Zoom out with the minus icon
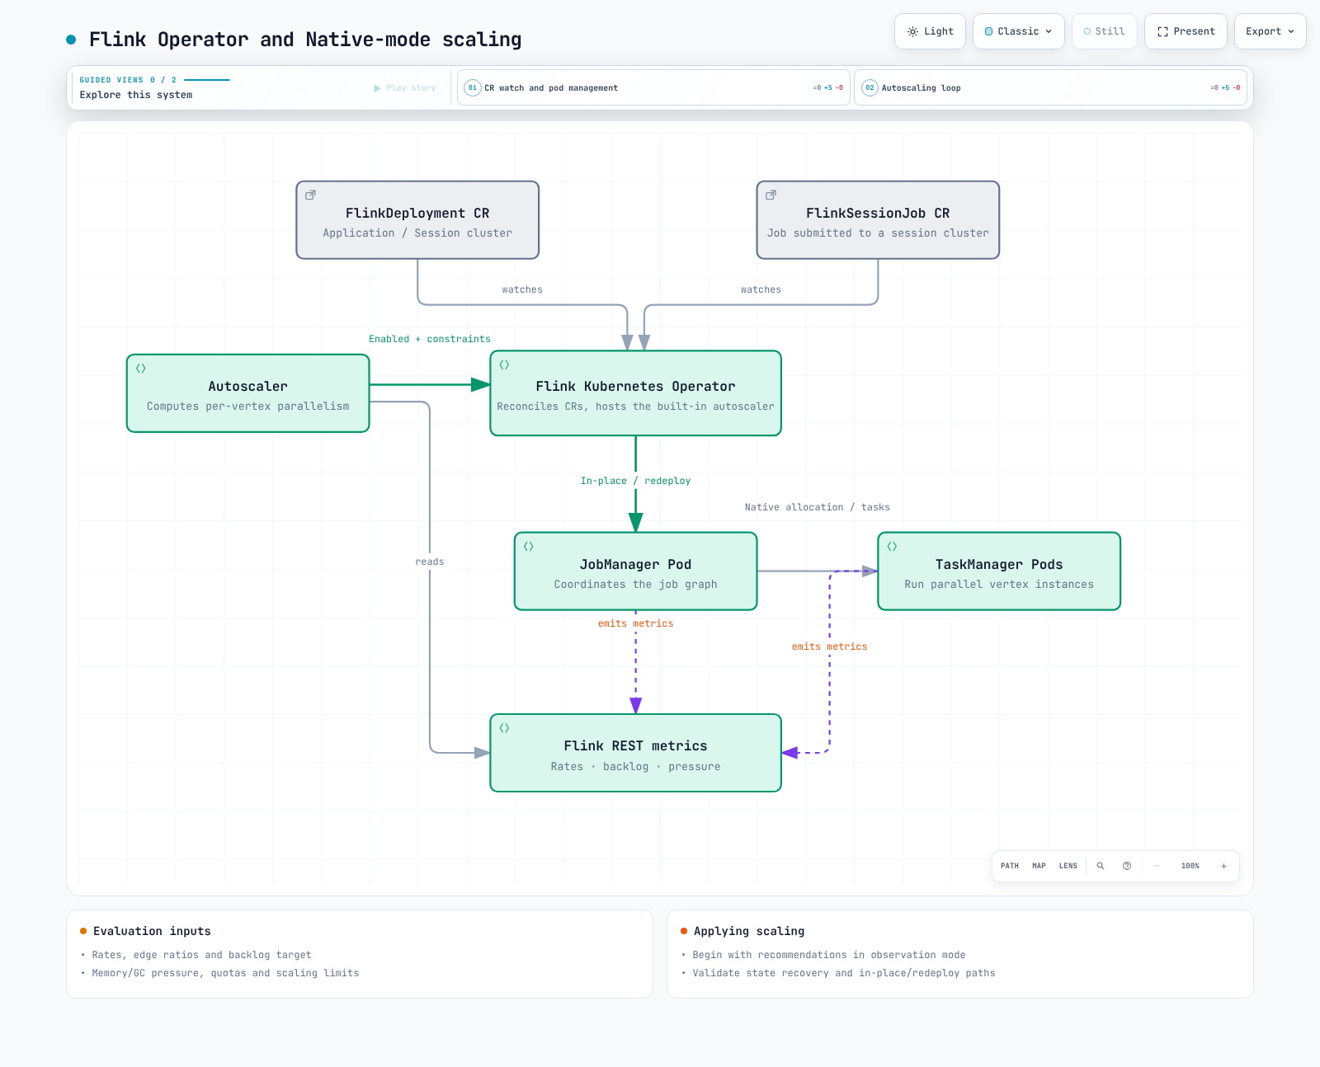Screen dimensions: 1320x1067 coord(1157,866)
